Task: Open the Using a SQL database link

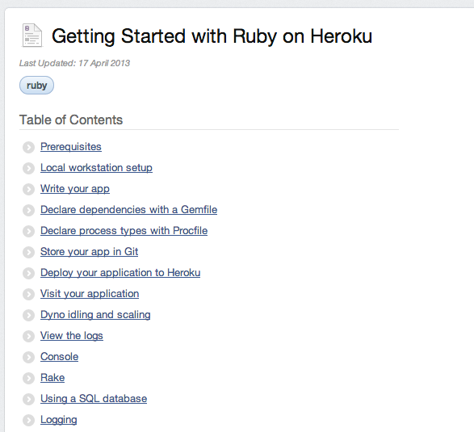Action: coord(94,398)
